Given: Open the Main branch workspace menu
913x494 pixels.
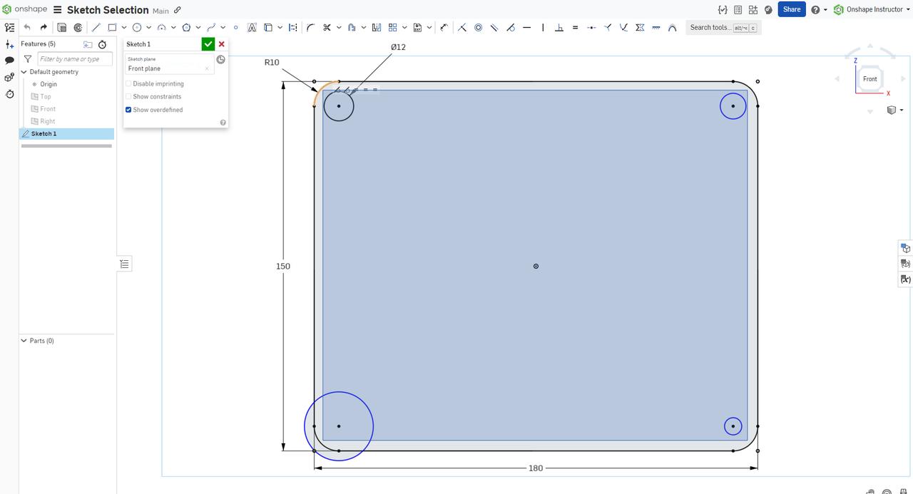Looking at the screenshot, I should [161, 10].
